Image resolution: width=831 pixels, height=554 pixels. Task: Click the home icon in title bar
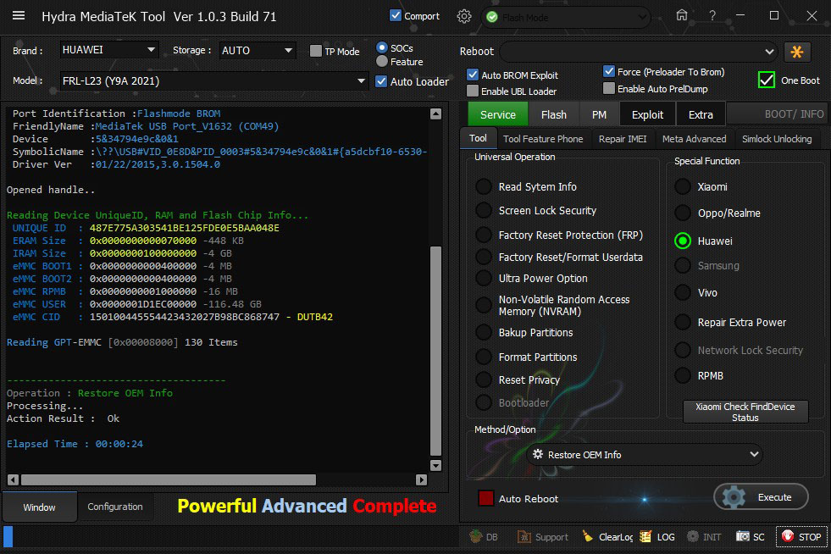(682, 16)
